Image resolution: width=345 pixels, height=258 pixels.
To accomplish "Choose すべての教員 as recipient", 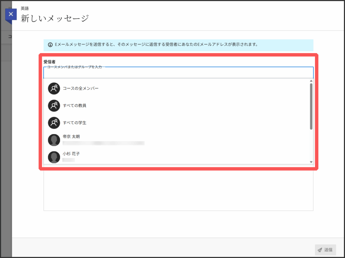I will pyautogui.click(x=74, y=105).
